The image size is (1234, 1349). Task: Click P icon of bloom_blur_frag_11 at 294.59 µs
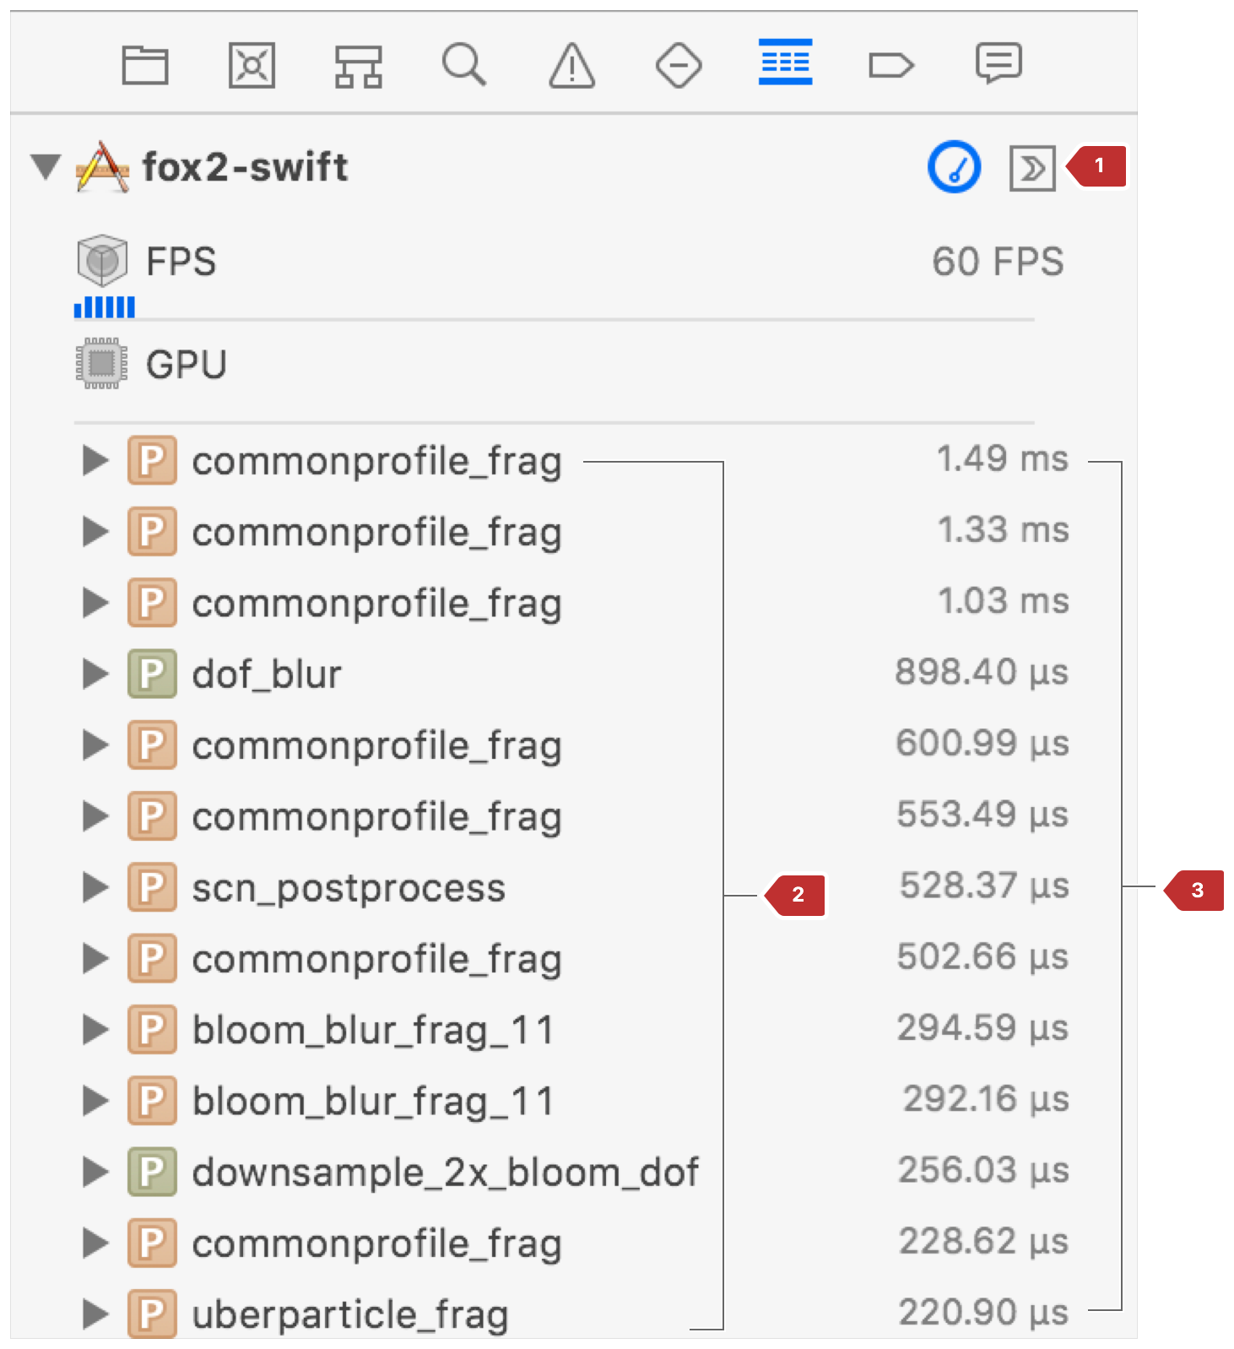[x=152, y=1029]
